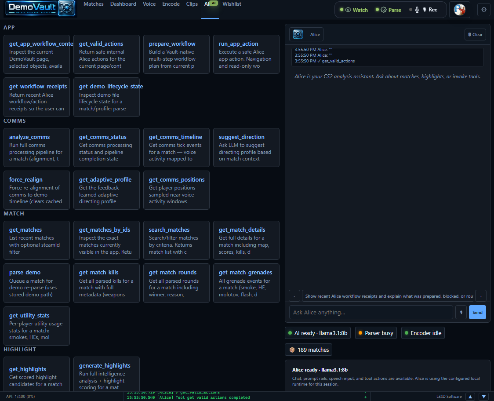Go to the Voice tab
494x401 pixels.
click(x=149, y=4)
